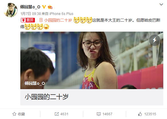Click the lightning bolt article icon

(x=154, y=40)
